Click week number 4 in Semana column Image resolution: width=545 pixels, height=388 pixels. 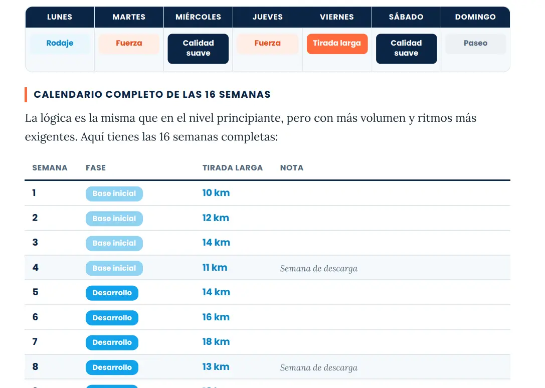pyautogui.click(x=35, y=268)
